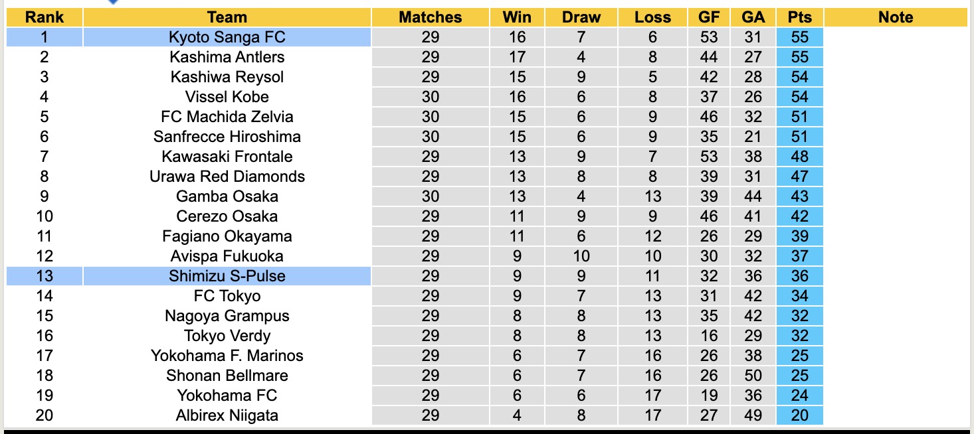
Task: Click Albirex Niigata team name
Action: coord(227,415)
